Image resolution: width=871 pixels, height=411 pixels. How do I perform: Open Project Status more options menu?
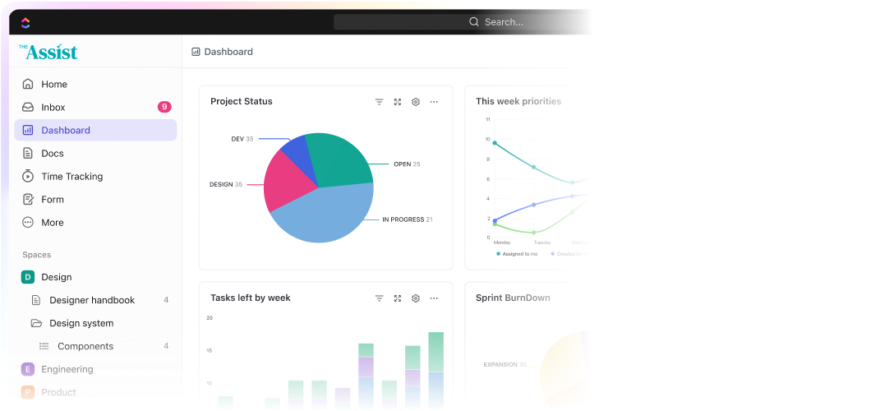(x=434, y=102)
